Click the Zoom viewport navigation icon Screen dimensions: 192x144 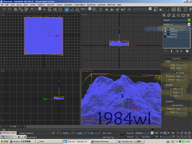pos(178,133)
